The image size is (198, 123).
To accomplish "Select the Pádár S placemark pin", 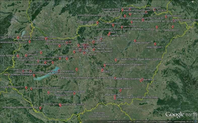I will point(110,33).
